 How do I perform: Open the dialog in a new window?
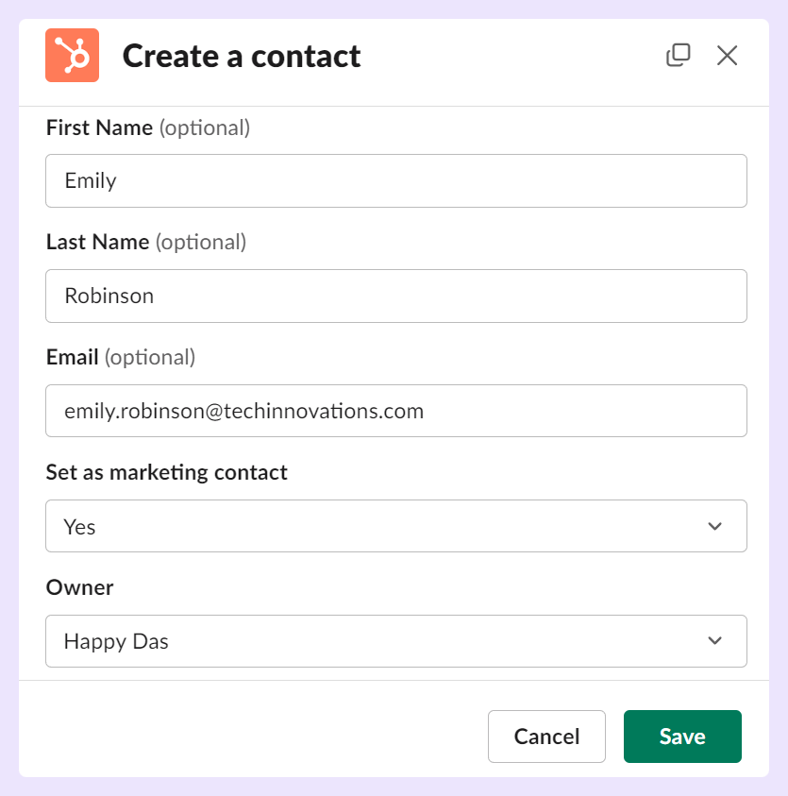point(678,55)
